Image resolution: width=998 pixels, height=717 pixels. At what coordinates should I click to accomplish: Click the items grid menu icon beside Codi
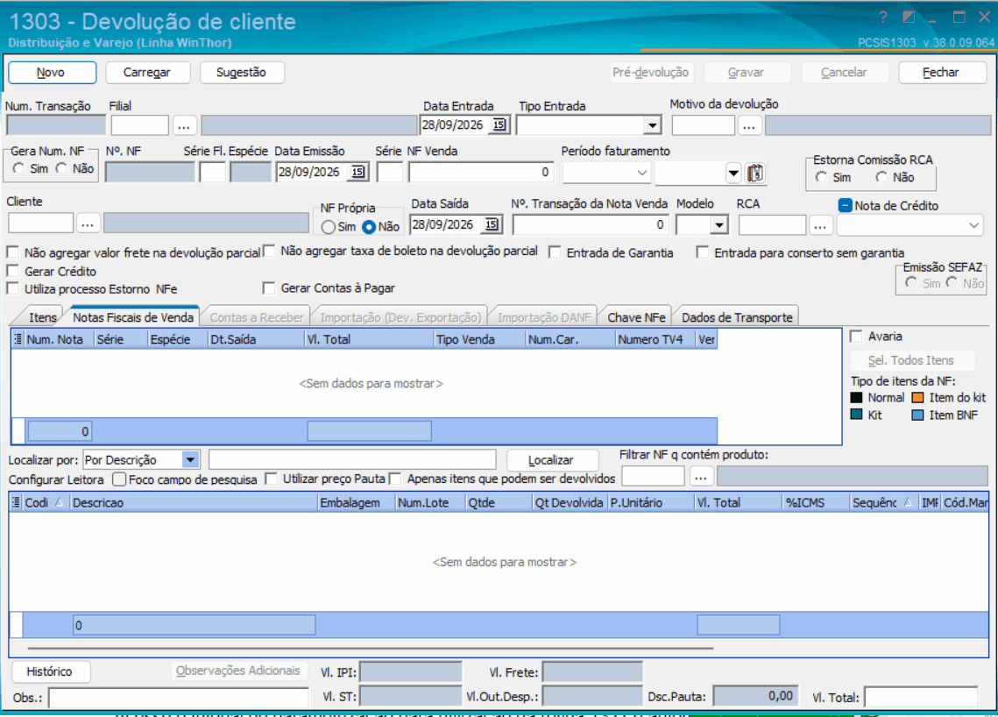coord(17,502)
